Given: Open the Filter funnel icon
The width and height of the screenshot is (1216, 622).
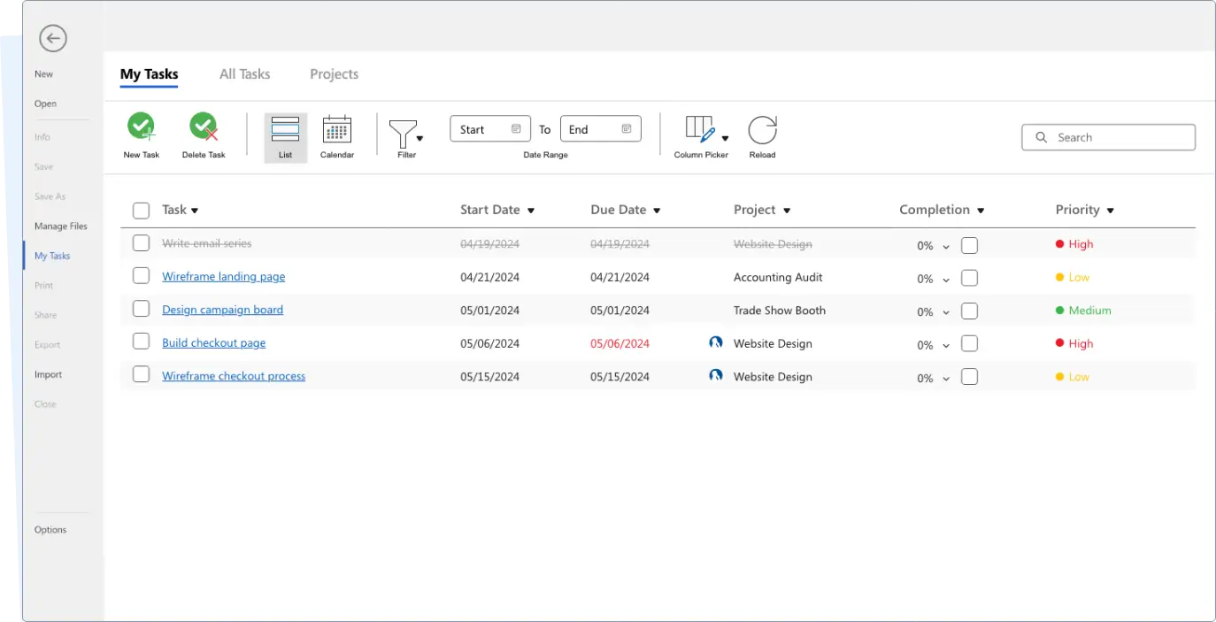Looking at the screenshot, I should tap(404, 134).
